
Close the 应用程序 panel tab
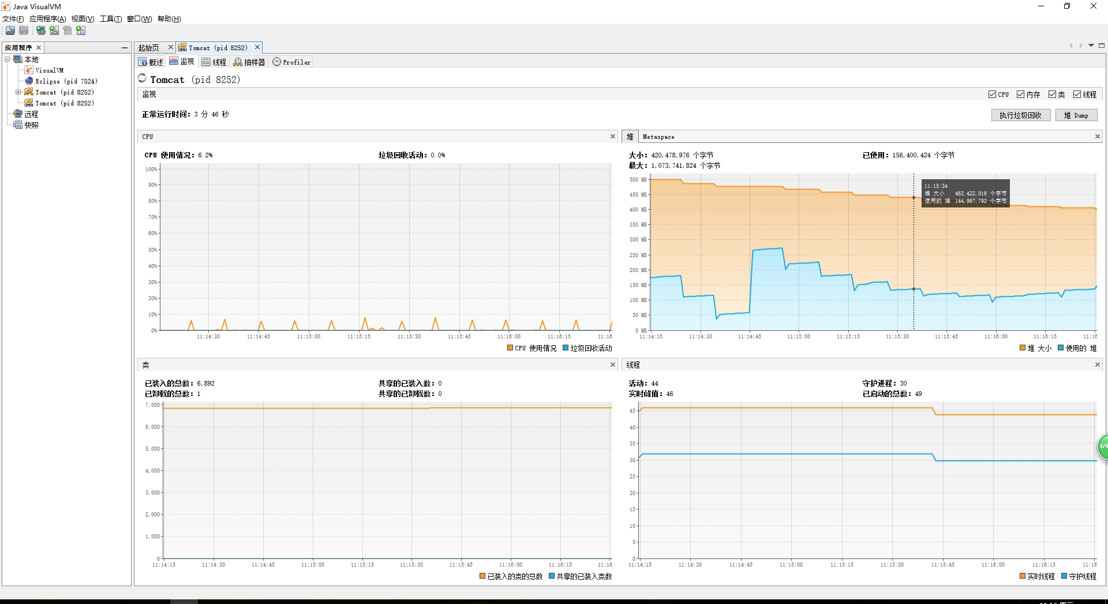click(x=39, y=48)
